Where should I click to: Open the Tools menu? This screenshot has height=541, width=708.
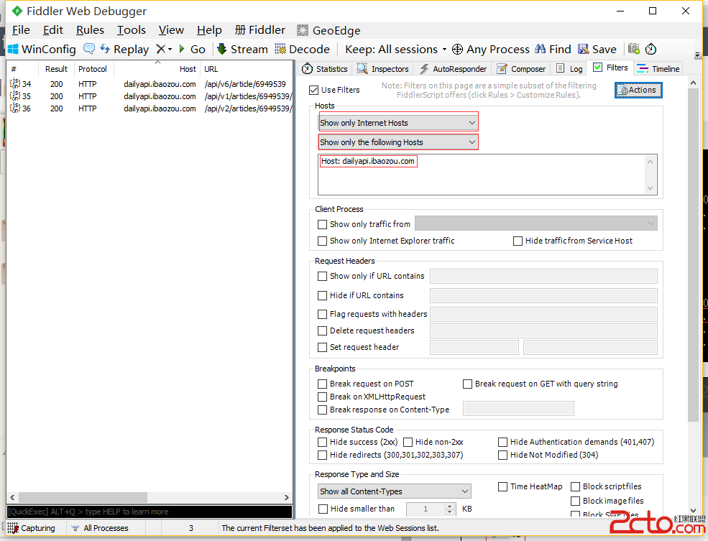(132, 30)
